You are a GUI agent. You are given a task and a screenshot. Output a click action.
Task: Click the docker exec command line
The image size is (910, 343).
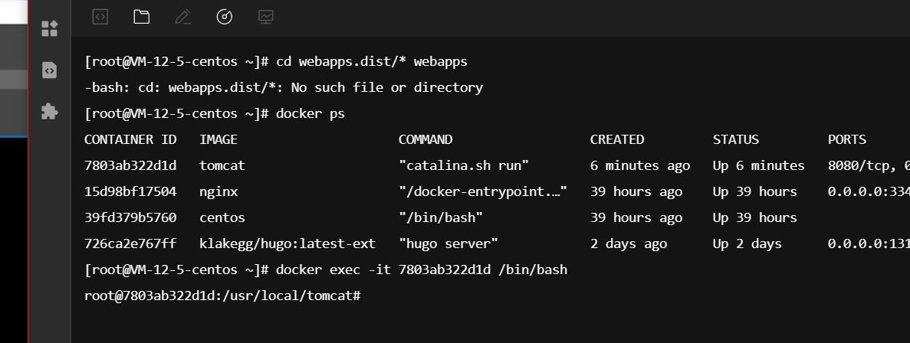326,270
